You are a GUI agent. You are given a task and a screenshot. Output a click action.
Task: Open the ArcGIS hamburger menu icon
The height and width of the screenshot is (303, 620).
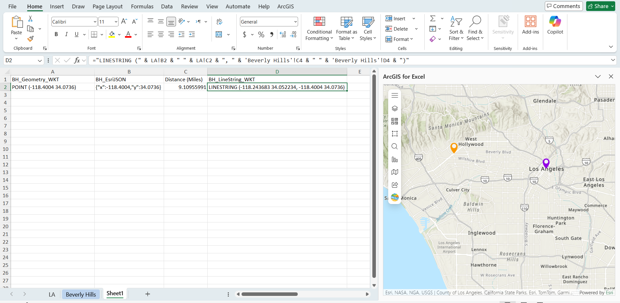click(395, 95)
